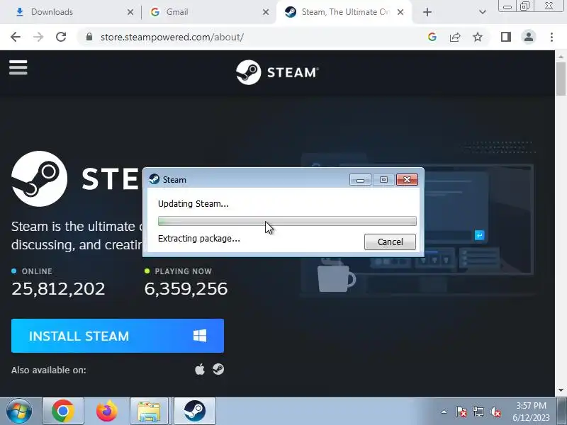Close the Steam updater dialog
The width and height of the screenshot is (567, 425).
coord(407,180)
